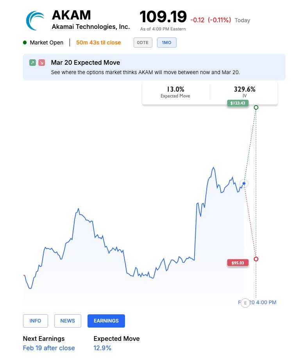Click the 329.6% IV value
The width and height of the screenshot is (293, 358).
[x=245, y=90]
